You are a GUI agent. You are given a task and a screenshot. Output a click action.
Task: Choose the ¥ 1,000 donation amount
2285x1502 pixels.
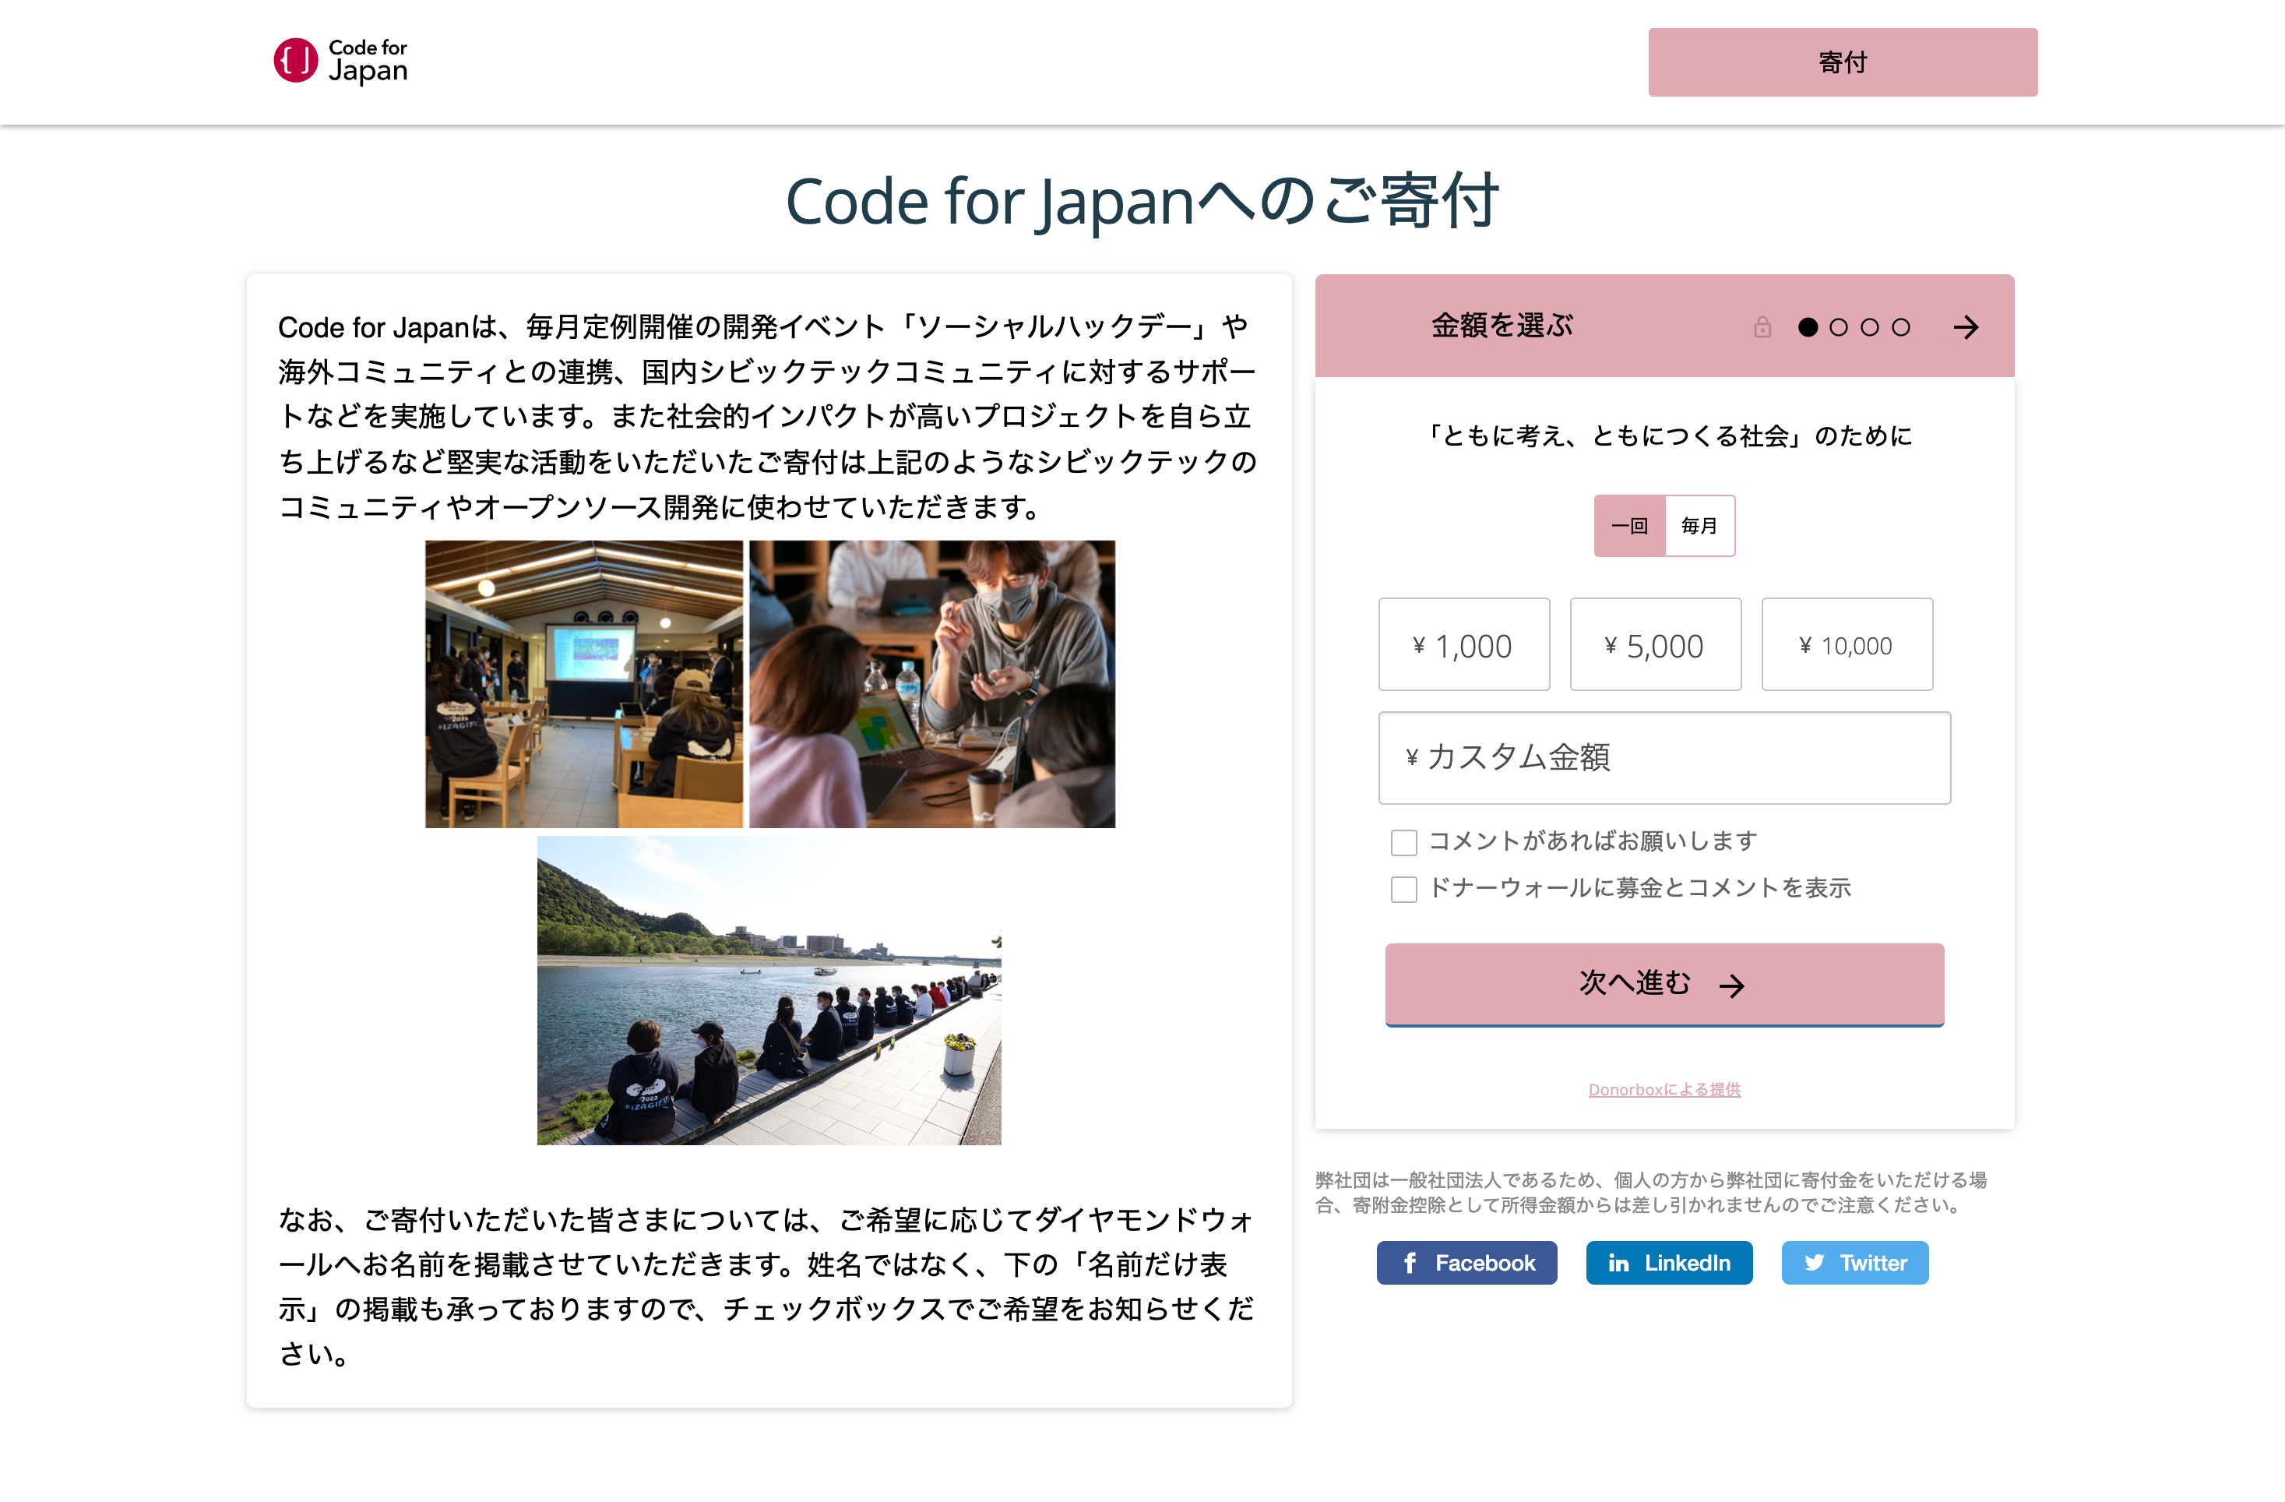tap(1463, 644)
